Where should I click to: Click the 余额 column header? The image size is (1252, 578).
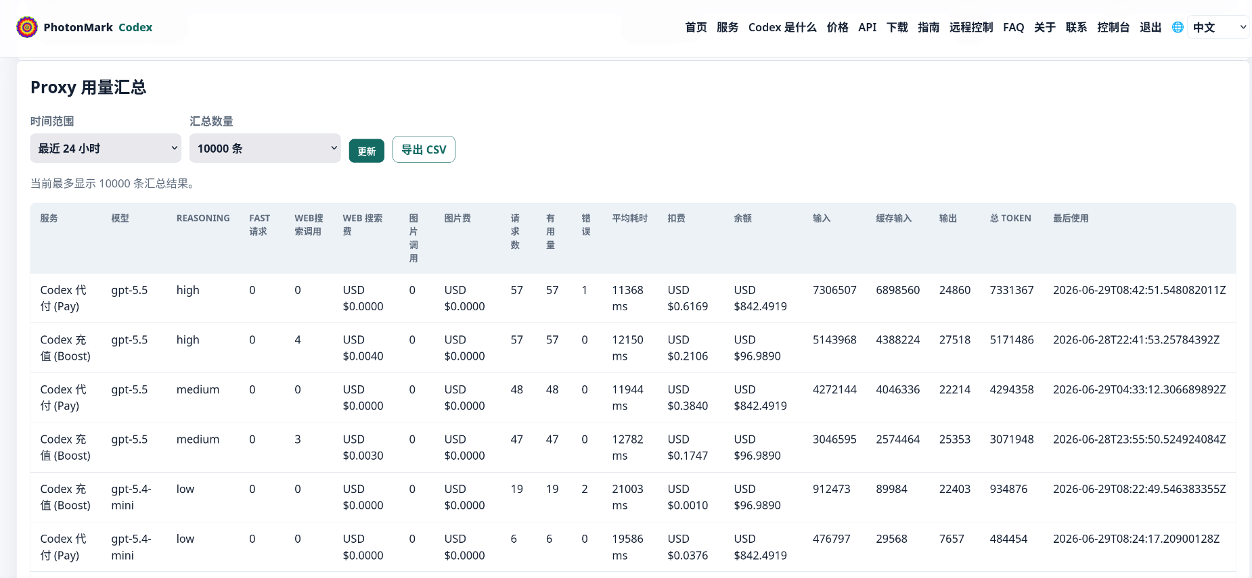(x=742, y=218)
